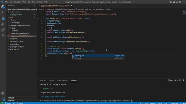Screen dimensions: 186x104
Task: Customize layout icon in title bar
Action: (x=180, y=2)
